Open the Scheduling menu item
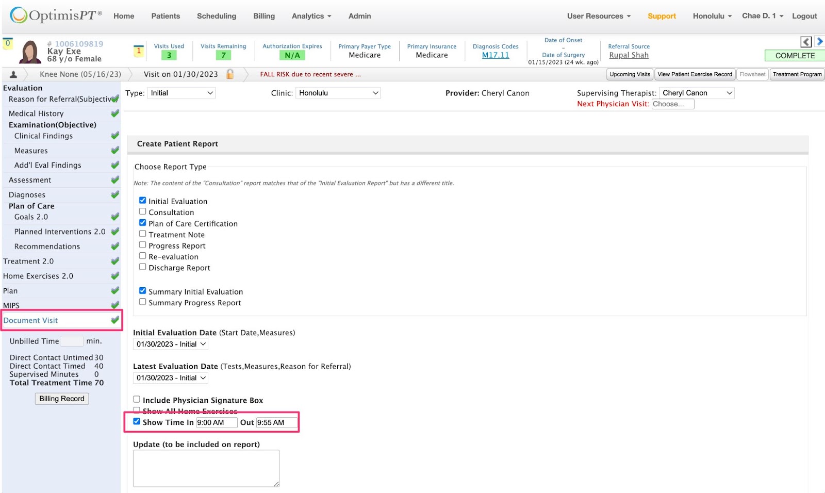 (x=217, y=16)
